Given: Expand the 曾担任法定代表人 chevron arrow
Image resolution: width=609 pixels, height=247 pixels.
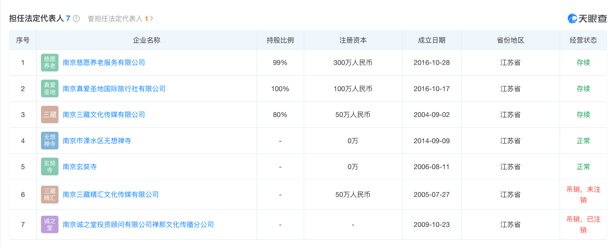Looking at the screenshot, I should [x=151, y=19].
